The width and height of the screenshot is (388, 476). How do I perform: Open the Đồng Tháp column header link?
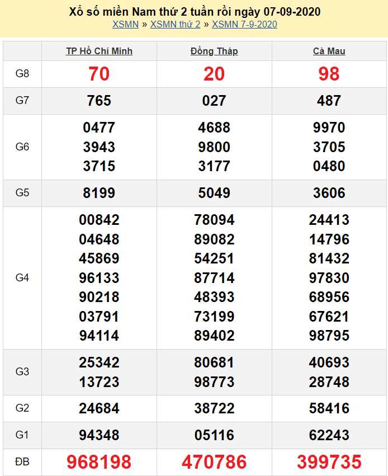coord(214,51)
